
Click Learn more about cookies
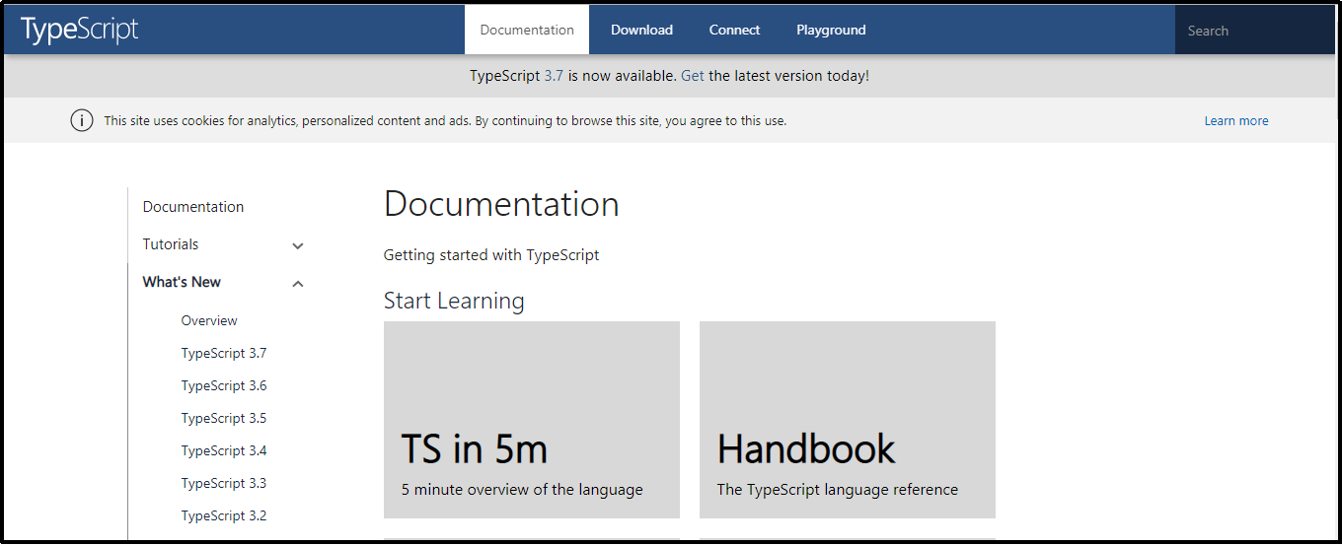point(1235,121)
